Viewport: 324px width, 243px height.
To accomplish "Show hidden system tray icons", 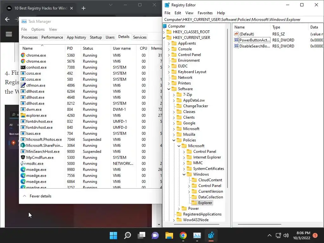I will point(270,235).
